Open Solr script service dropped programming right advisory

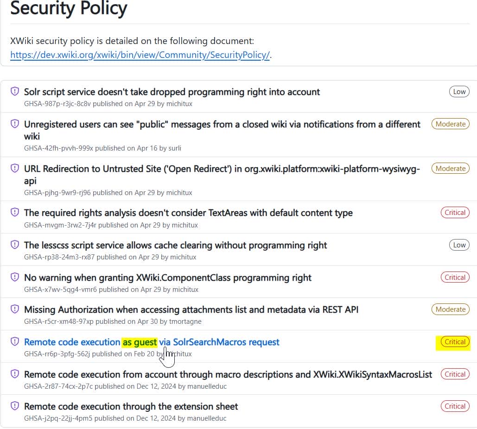(x=172, y=92)
